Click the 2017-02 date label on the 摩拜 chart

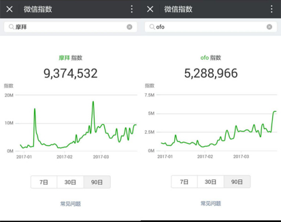tap(64, 157)
